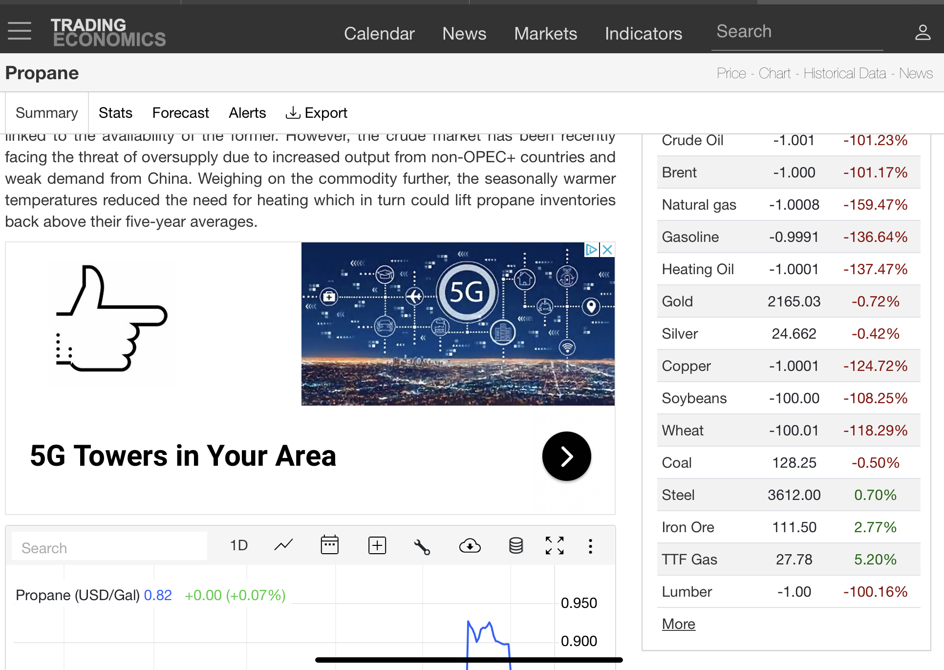Open the Heating Oil commodity link
The image size is (944, 670).
click(x=698, y=269)
